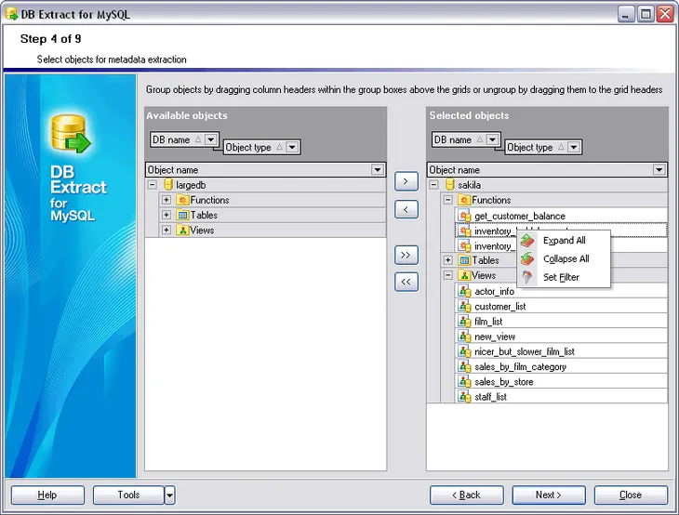The height and width of the screenshot is (515, 679).
Task: Proceed with the Next button
Action: tap(549, 495)
